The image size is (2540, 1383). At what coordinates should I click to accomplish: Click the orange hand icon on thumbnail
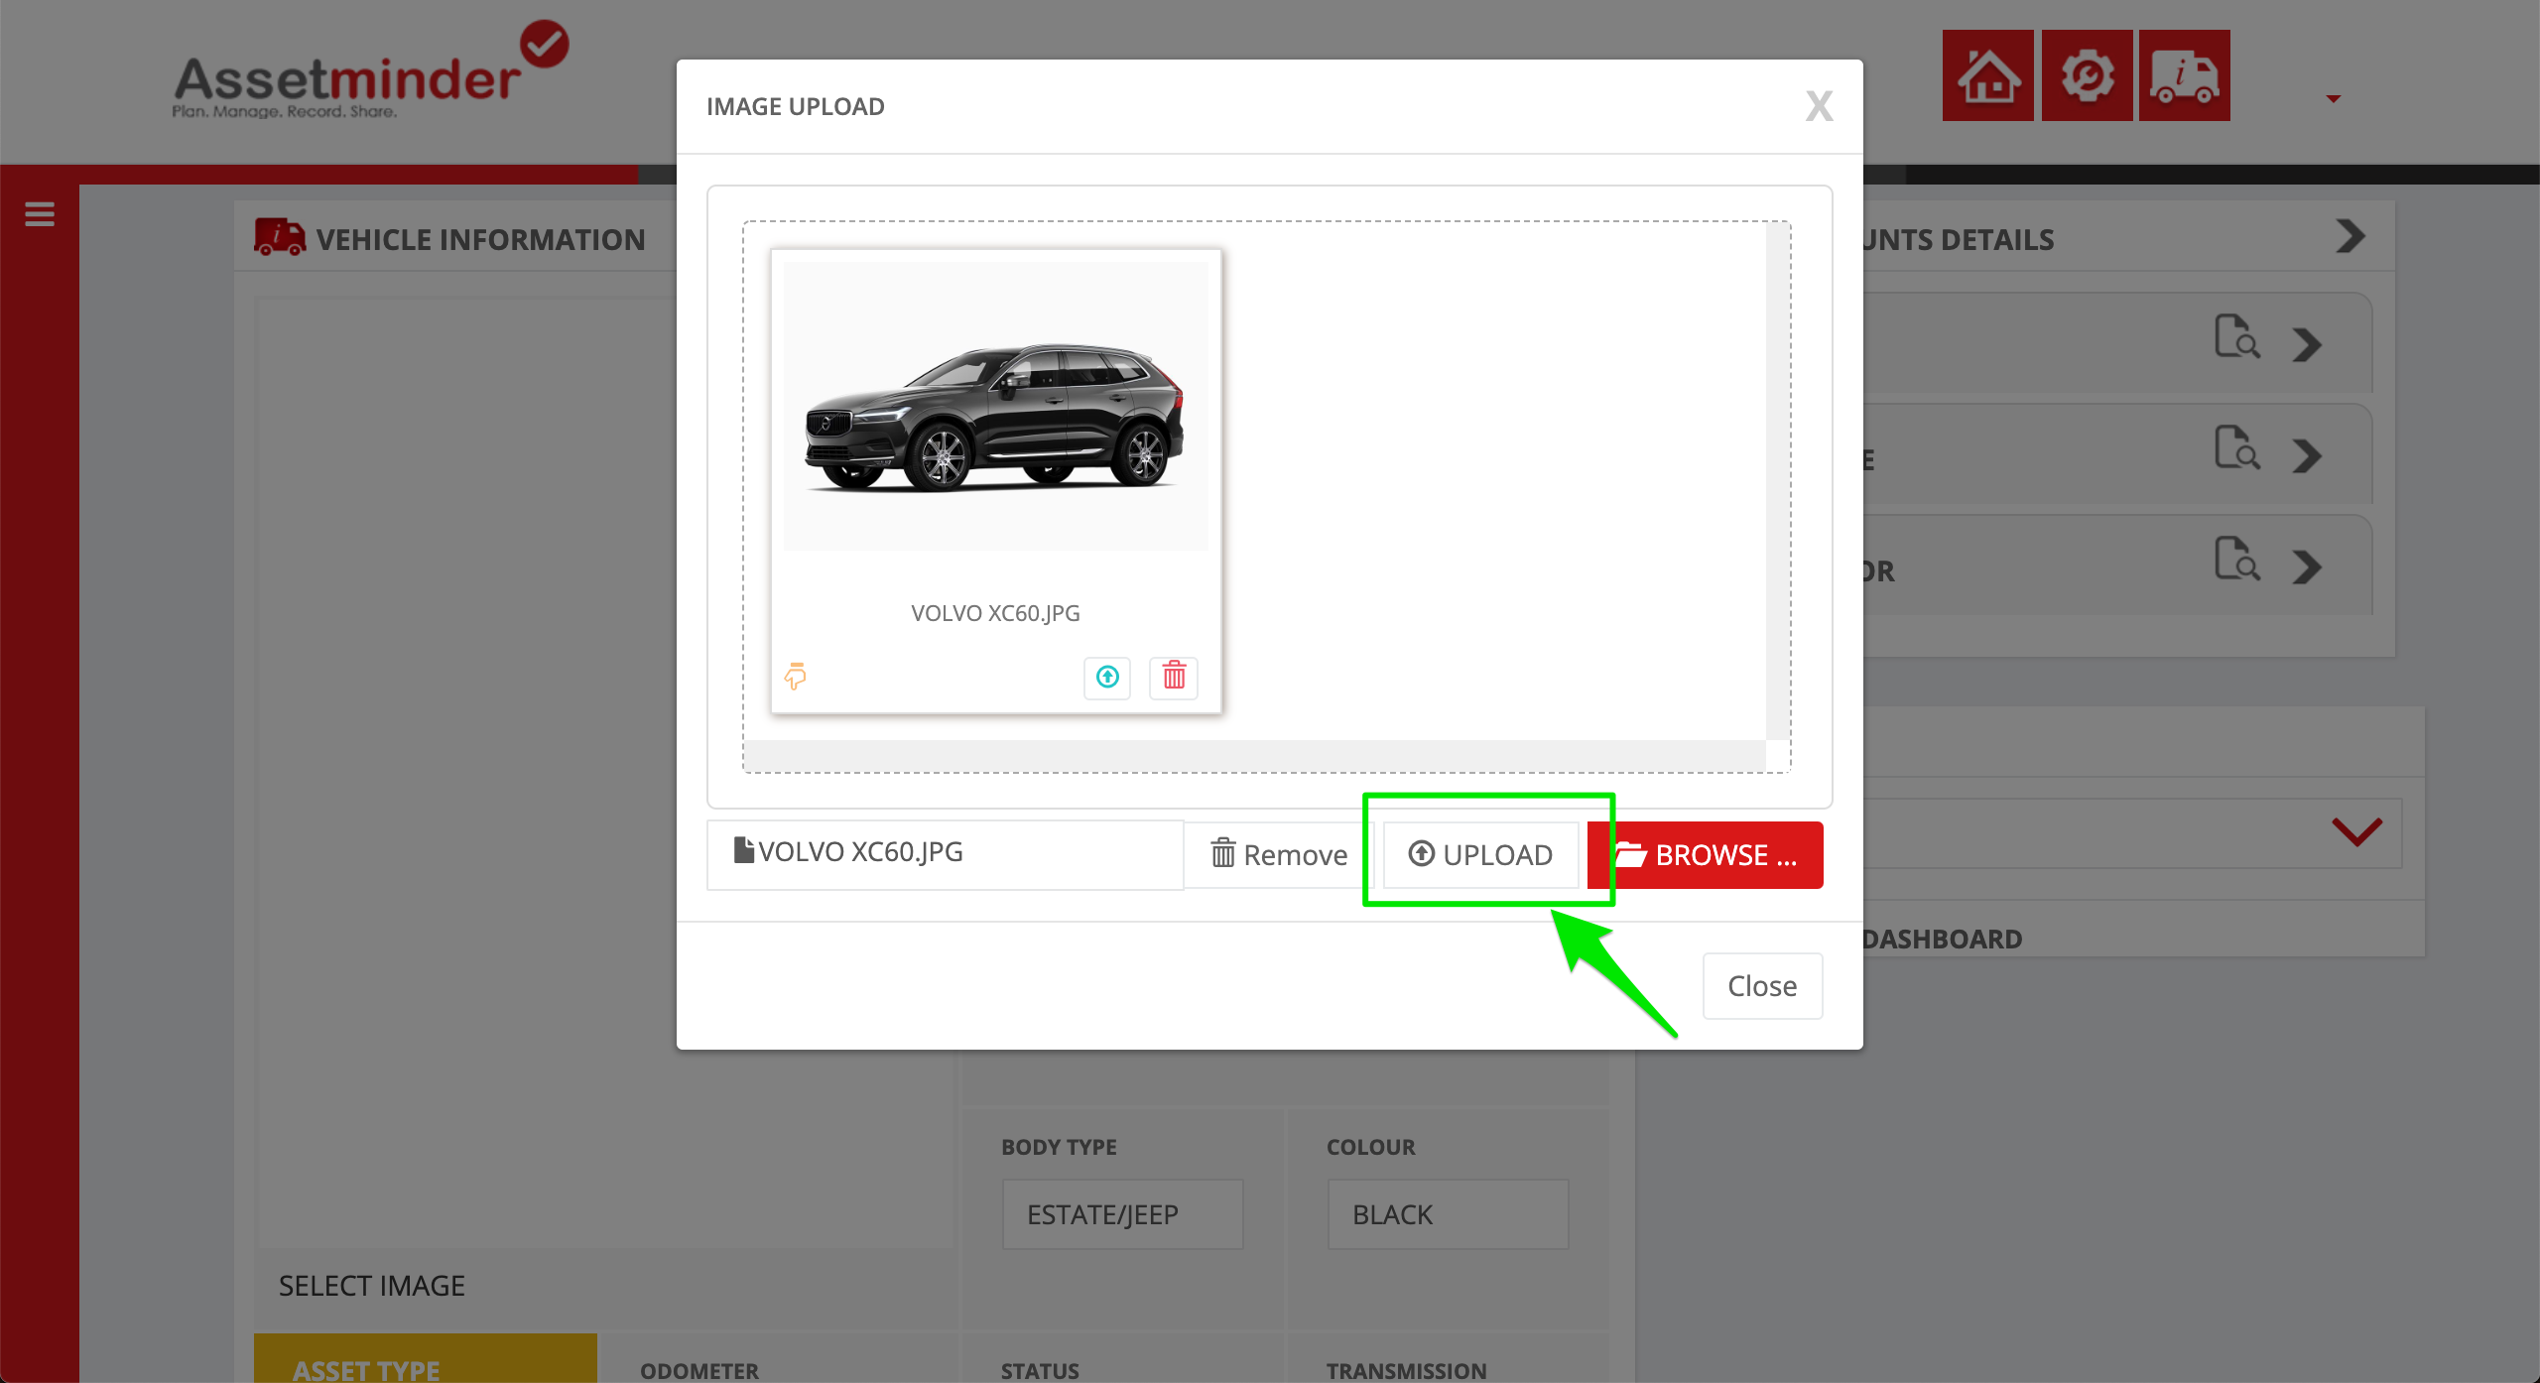(x=796, y=676)
